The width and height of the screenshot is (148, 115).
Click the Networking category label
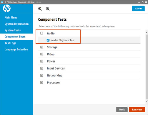pos(55,75)
